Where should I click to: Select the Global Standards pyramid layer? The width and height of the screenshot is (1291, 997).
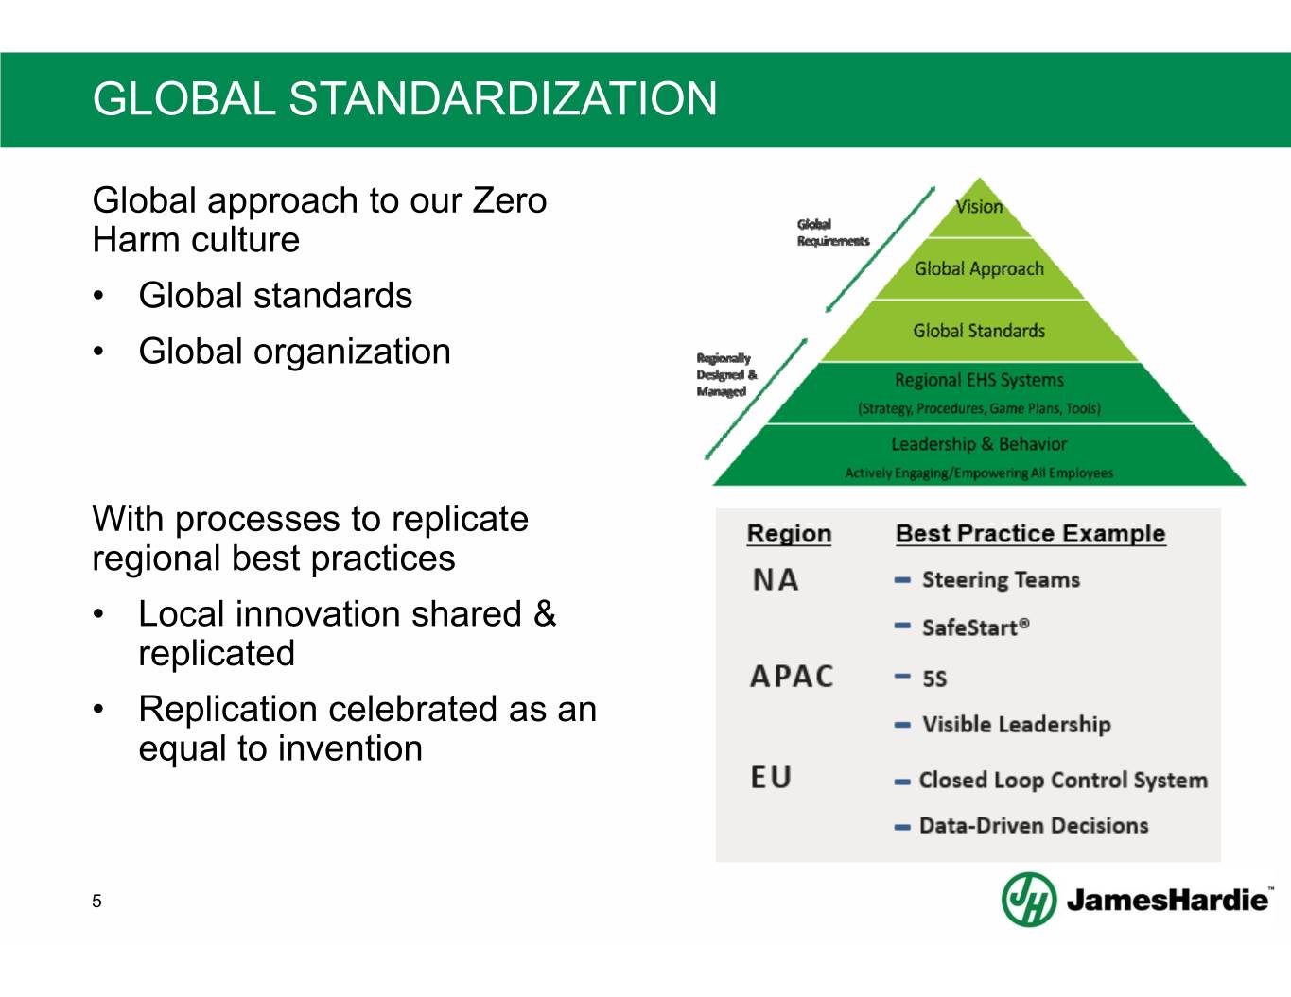(x=979, y=331)
